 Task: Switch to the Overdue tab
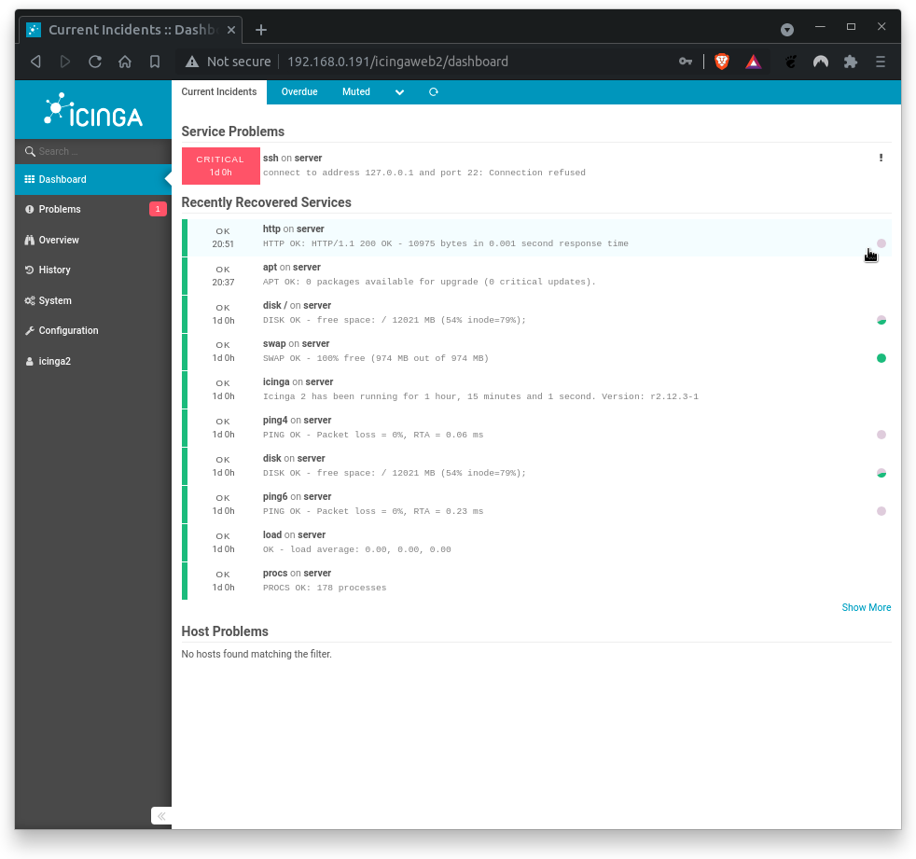(298, 91)
